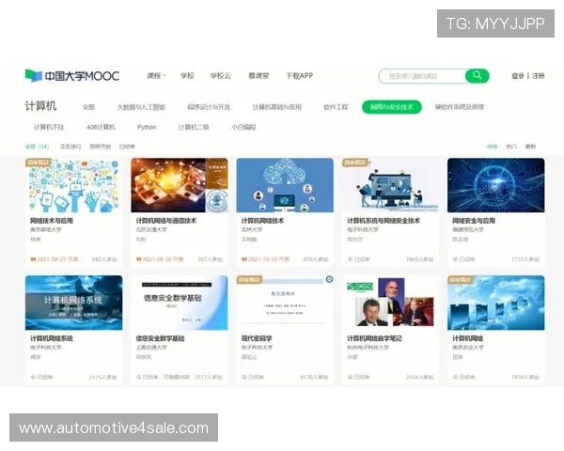Select the 计算机不挂 tag
This screenshot has height=451, width=564.
[49, 127]
